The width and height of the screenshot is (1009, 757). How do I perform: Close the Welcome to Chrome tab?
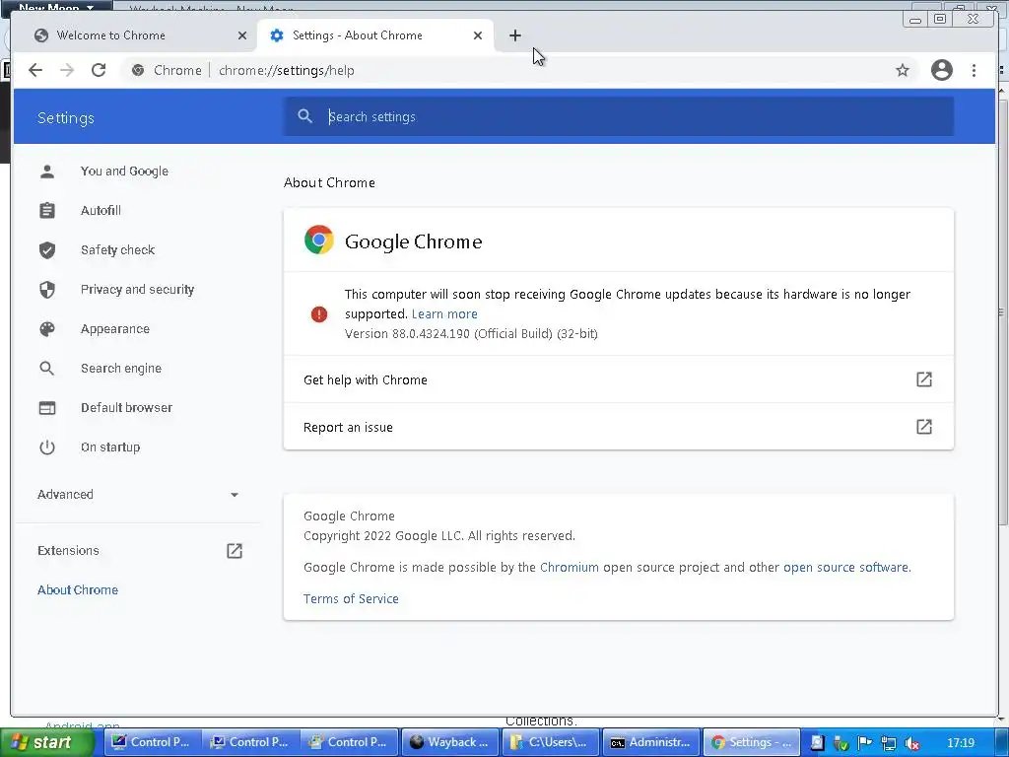pyautogui.click(x=242, y=35)
